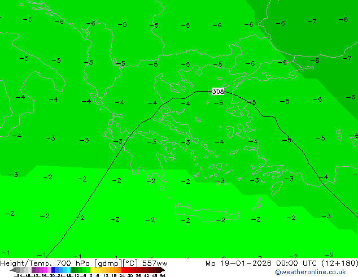Pick the dark blue swatch in the colour scale

pos(53,270)
